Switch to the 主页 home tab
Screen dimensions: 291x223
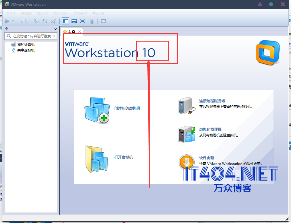point(72,32)
